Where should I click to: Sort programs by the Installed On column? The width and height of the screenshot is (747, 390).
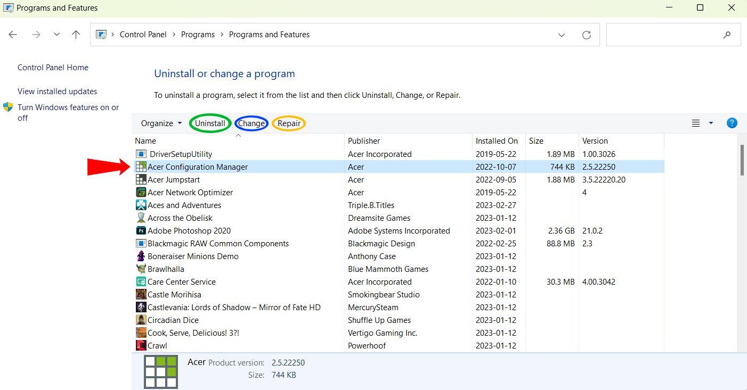[497, 141]
